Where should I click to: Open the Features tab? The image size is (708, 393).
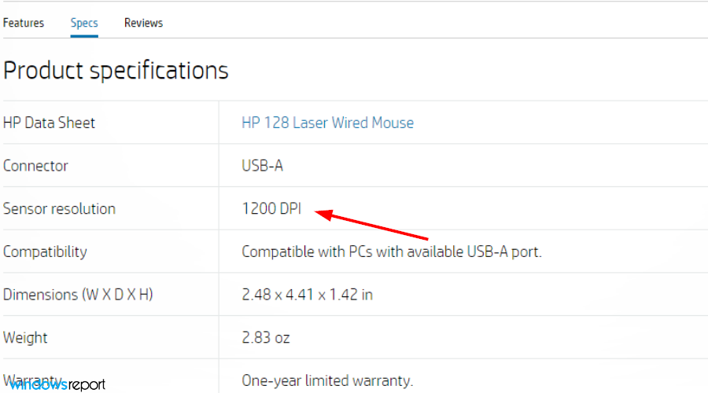(x=24, y=23)
